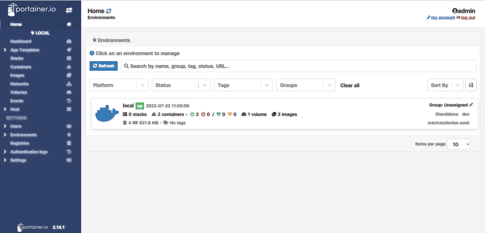Click the Authentication logs history icon

tap(69, 152)
